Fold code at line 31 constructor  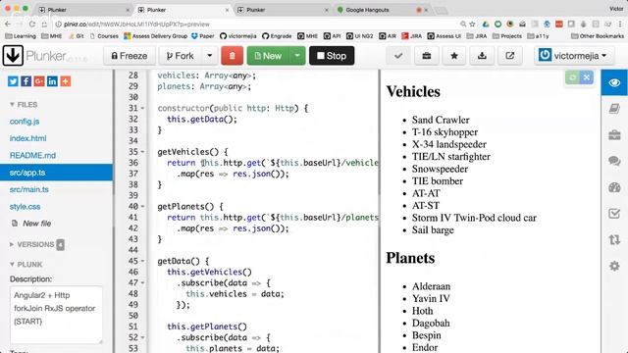[142, 108]
